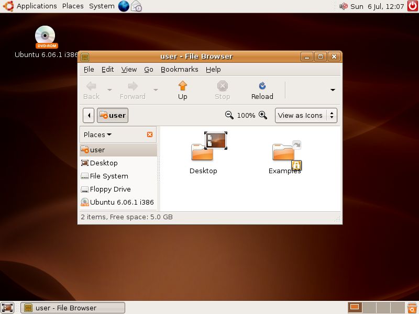
Task: Open the Bookmarks menu
Action: pos(180,69)
